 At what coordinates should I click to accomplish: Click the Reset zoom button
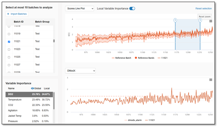[x=205, y=17]
